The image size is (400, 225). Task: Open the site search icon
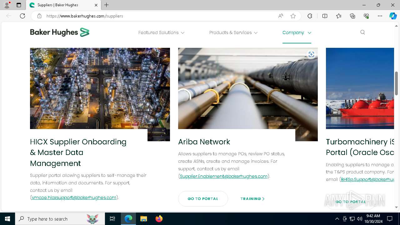coord(362,32)
